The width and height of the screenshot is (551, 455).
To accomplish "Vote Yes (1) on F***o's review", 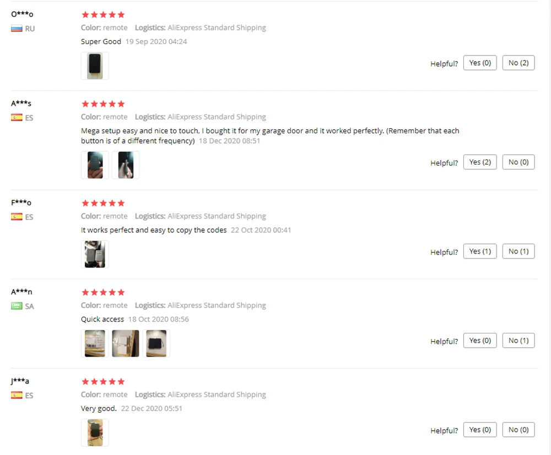I will [x=480, y=251].
